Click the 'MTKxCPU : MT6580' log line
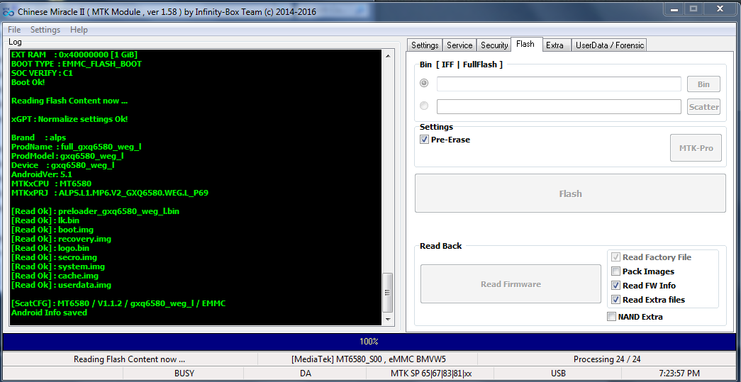741x382 pixels. click(51, 184)
